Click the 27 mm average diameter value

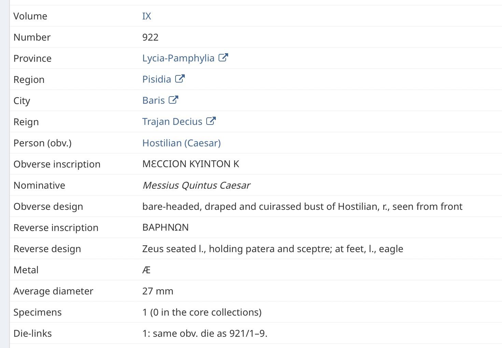(157, 291)
